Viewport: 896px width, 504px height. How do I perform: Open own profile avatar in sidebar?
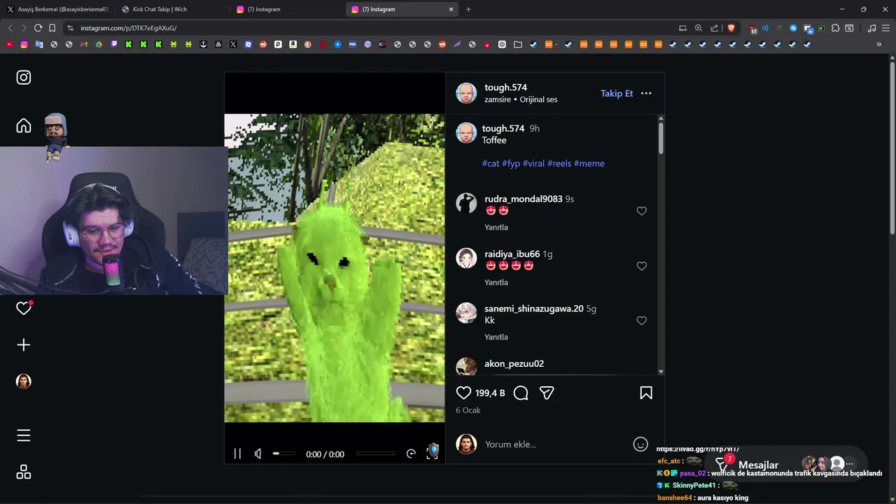click(24, 381)
